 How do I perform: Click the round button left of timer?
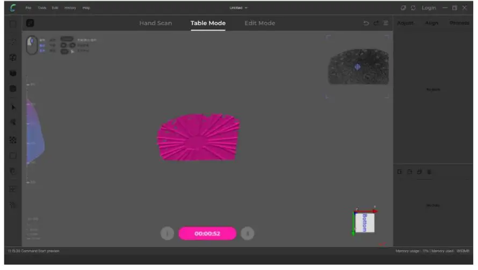point(167,233)
